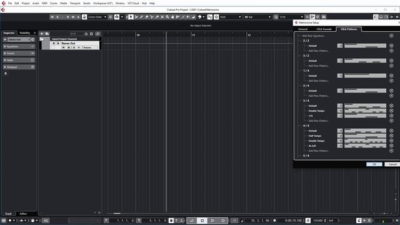Click Cancel in Metronome Setup dialog

(392, 164)
